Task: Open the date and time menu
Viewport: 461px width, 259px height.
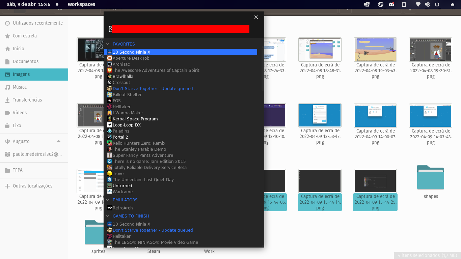Action: (x=29, y=4)
